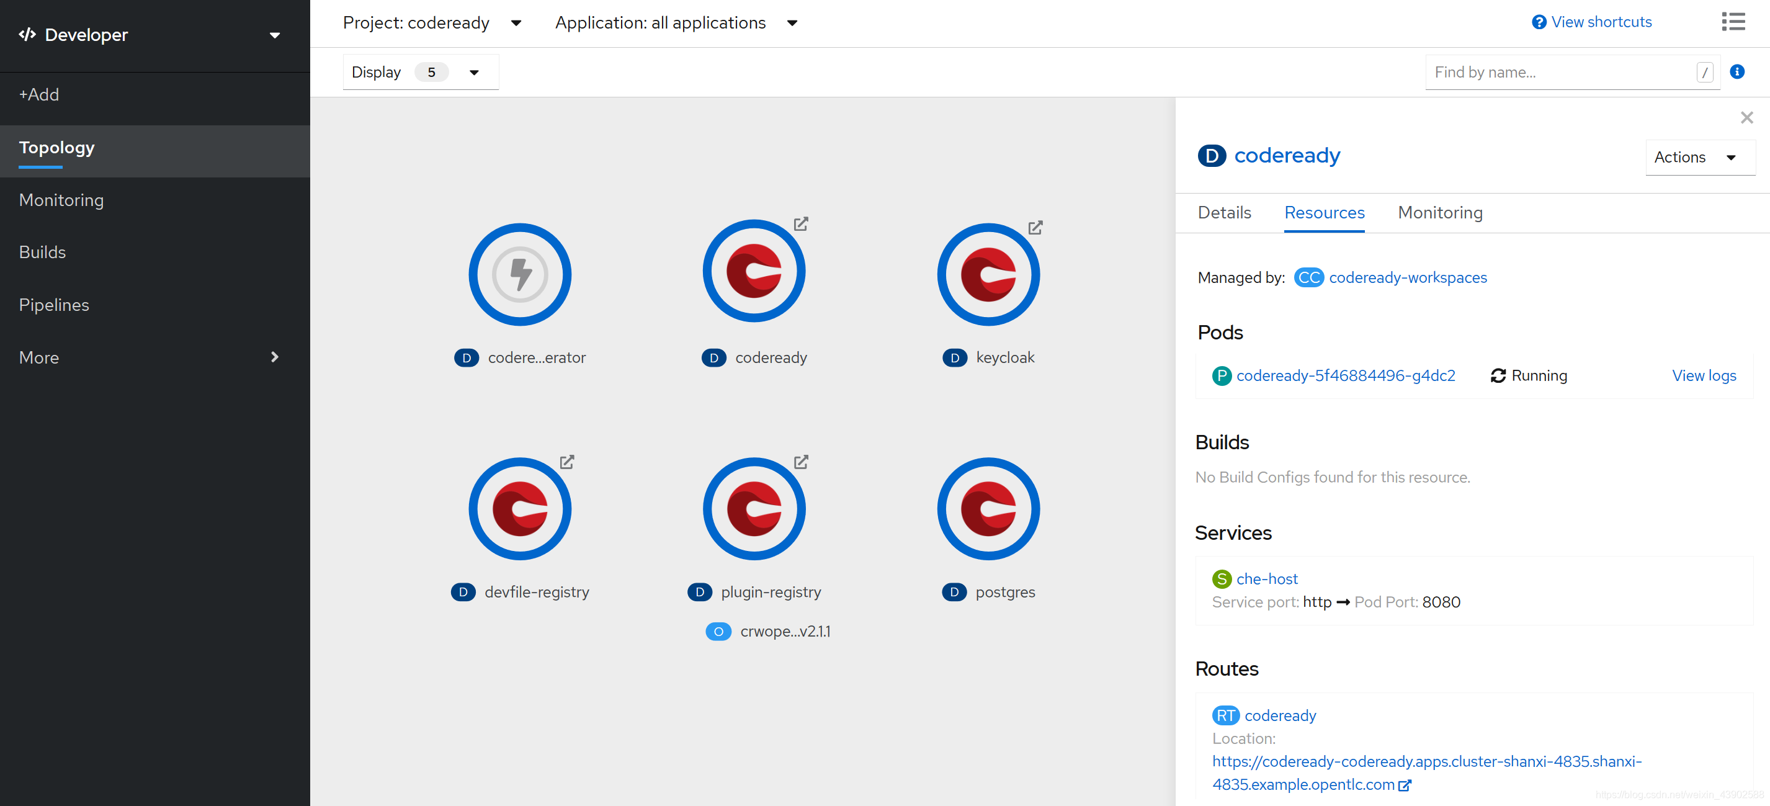Viewport: 1770px width, 806px height.
Task: Click View logs for the pod
Action: [x=1704, y=376]
